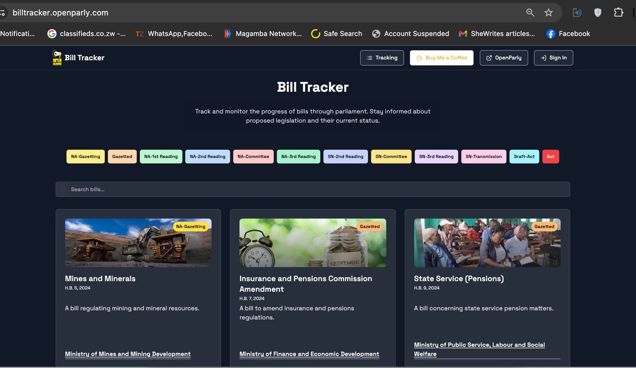Toggle the SN-Transmission status filter
The height and width of the screenshot is (368, 636).
coord(483,156)
